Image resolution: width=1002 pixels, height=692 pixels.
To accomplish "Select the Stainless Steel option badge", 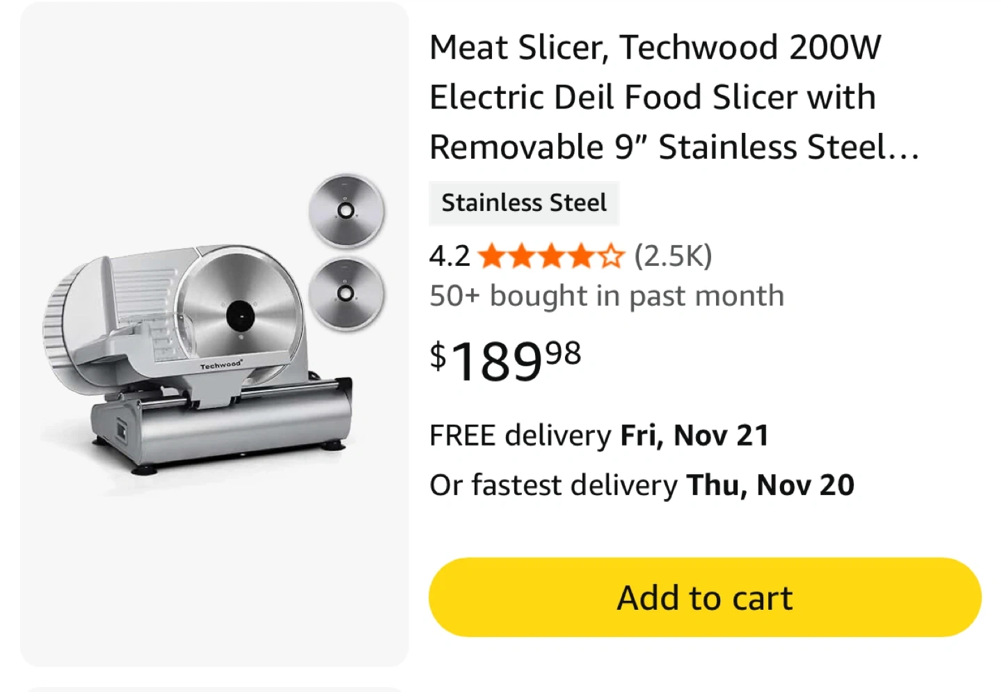I will coord(524,203).
